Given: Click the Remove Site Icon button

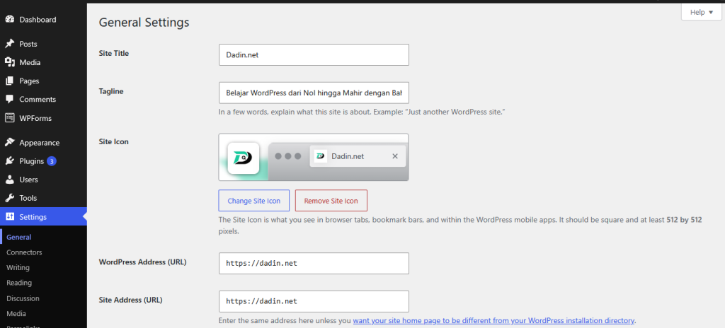Looking at the screenshot, I should tap(331, 201).
